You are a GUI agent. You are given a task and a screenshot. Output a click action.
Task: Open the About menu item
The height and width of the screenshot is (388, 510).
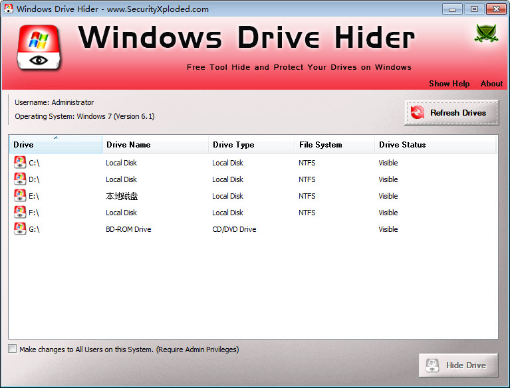[491, 84]
